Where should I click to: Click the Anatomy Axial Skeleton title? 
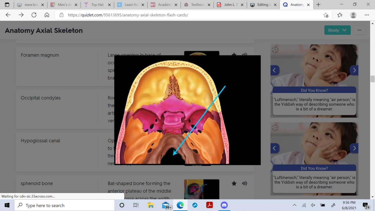click(44, 30)
